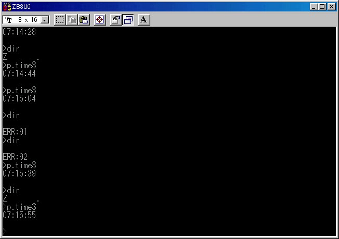The image size is (339, 239).
Task: Toggle the Background toolbar button
Action: 128,20
